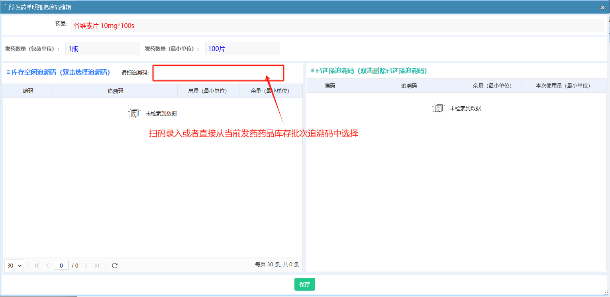
Task: Open the page size dropdown showing 30
Action: pos(14,266)
